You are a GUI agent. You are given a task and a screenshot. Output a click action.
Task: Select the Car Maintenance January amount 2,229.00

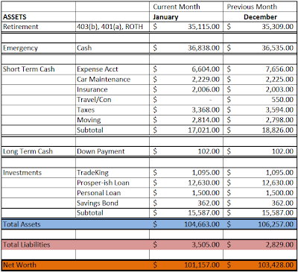[x=206, y=79]
